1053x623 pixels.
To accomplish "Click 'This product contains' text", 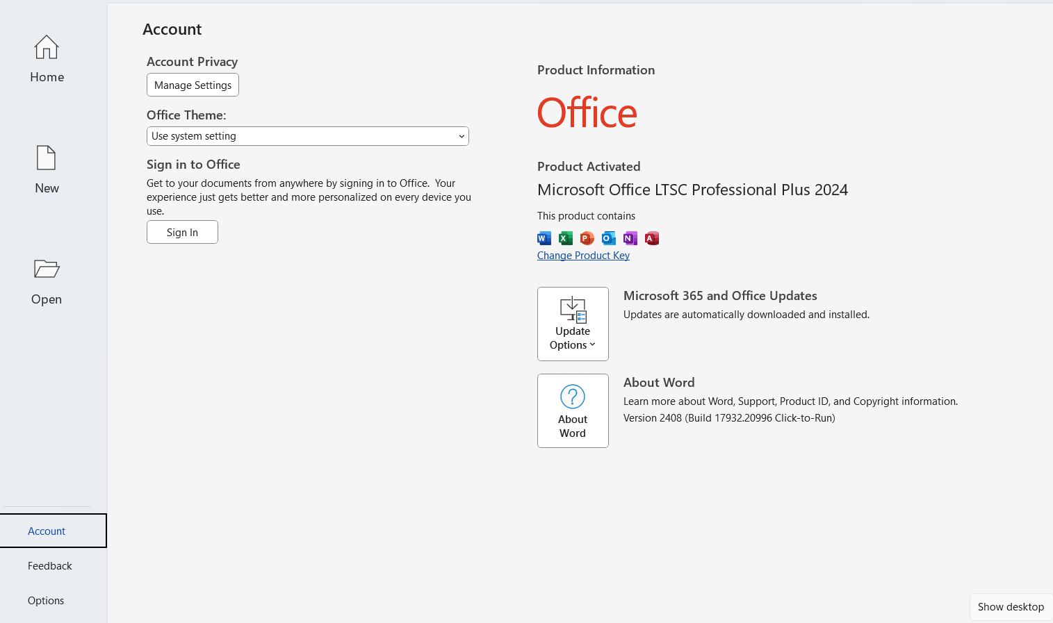I will coord(586,216).
